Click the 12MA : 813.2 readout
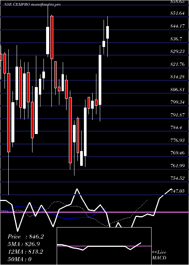Screen dimensions: 189x265 coord(25,252)
